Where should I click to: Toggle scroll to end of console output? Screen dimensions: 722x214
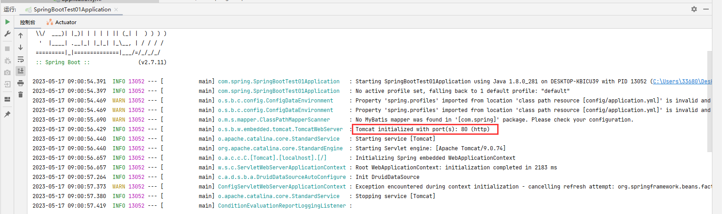[x=21, y=71]
